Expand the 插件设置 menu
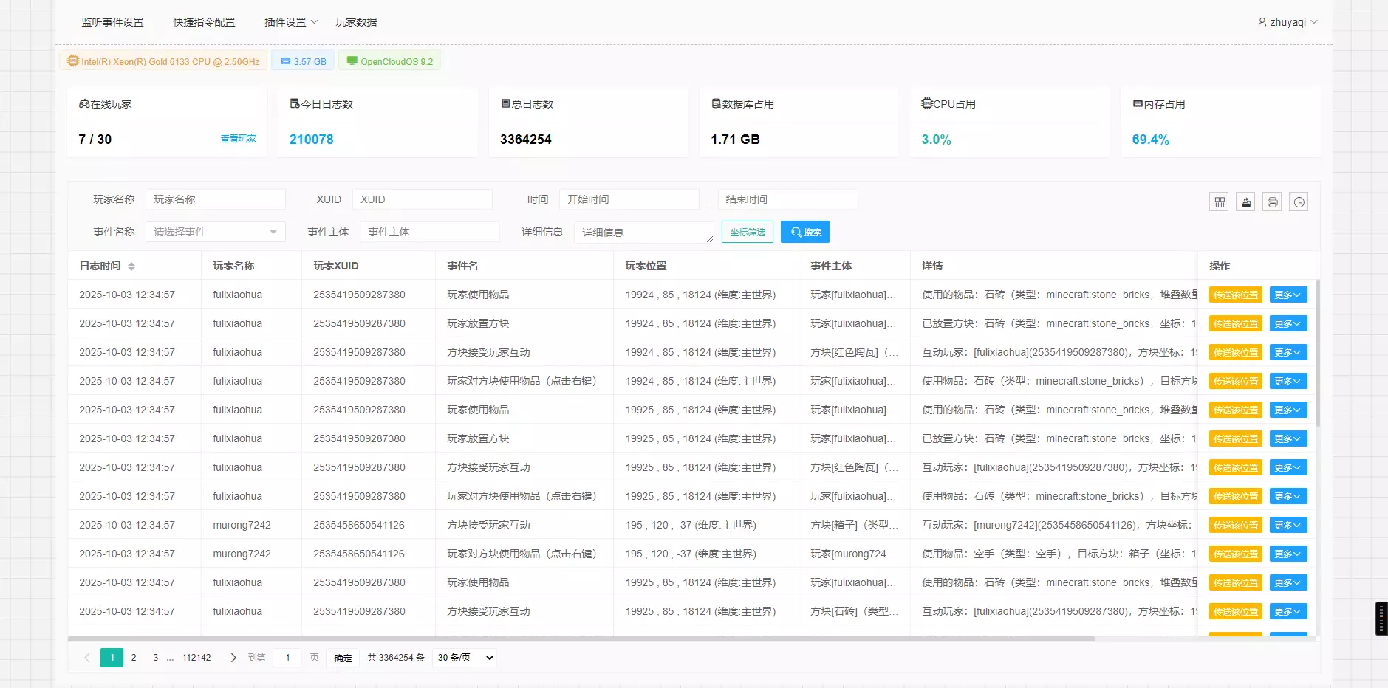This screenshot has height=688, width=1388. [291, 22]
